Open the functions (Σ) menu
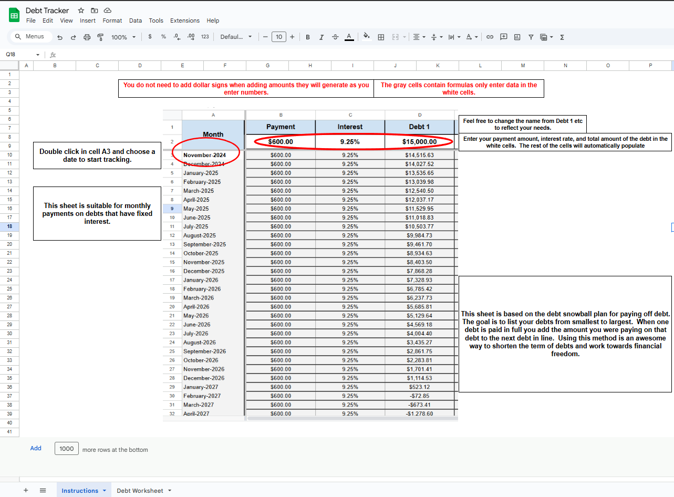The image size is (674, 497). pos(562,37)
